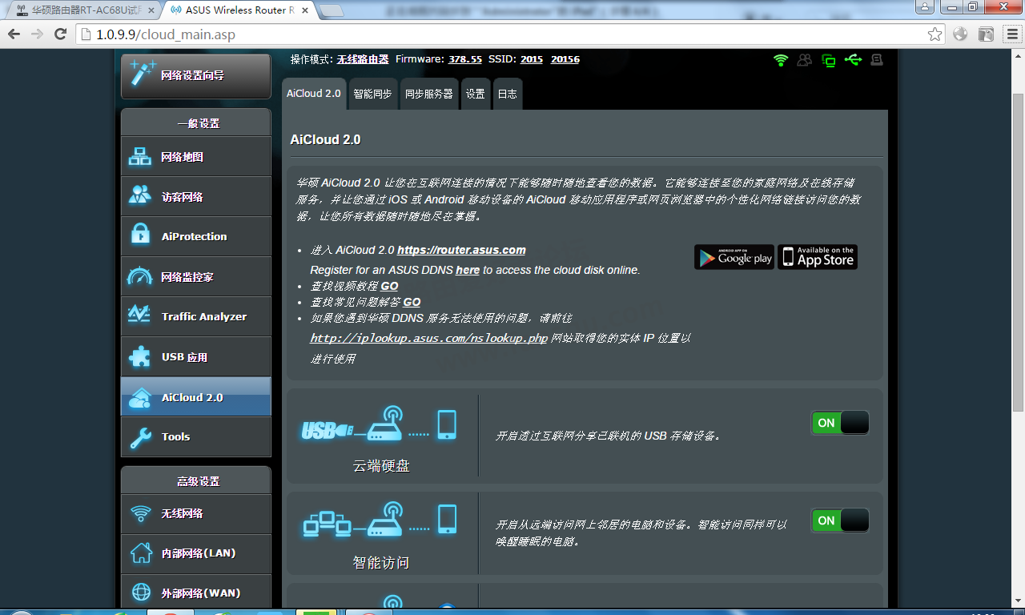Viewport: 1025px width, 615px height.
Task: Open the 同步服务器 tab
Action: click(x=429, y=94)
